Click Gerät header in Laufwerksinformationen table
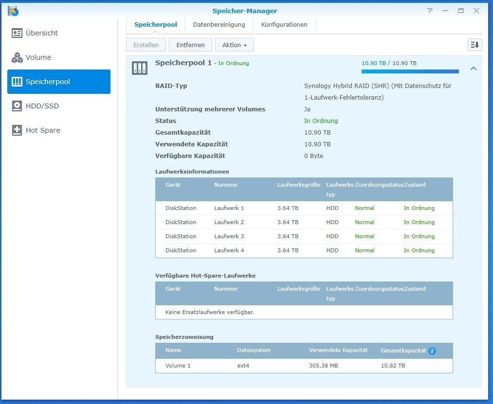 point(173,185)
